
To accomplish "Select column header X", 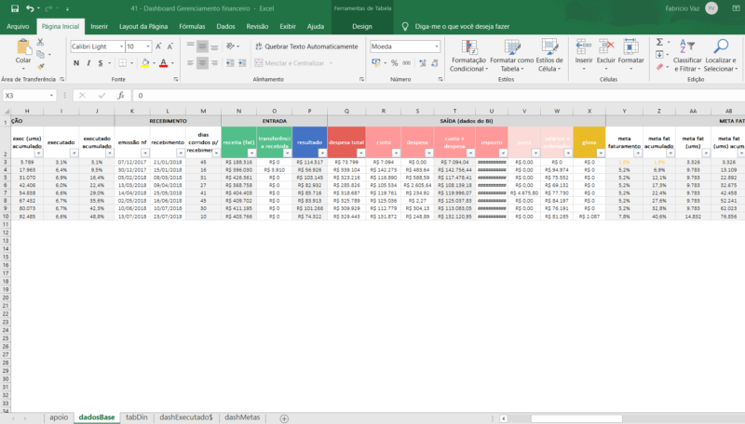I will (589, 111).
